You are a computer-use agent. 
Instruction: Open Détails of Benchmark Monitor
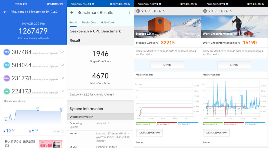[x=58, y=131]
